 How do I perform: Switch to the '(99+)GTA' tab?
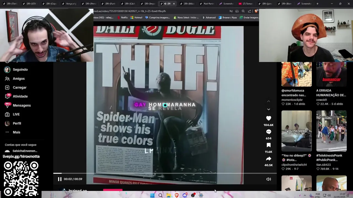click(x=30, y=4)
